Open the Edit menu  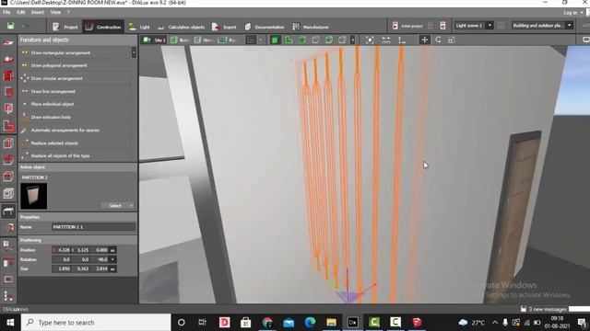20,12
